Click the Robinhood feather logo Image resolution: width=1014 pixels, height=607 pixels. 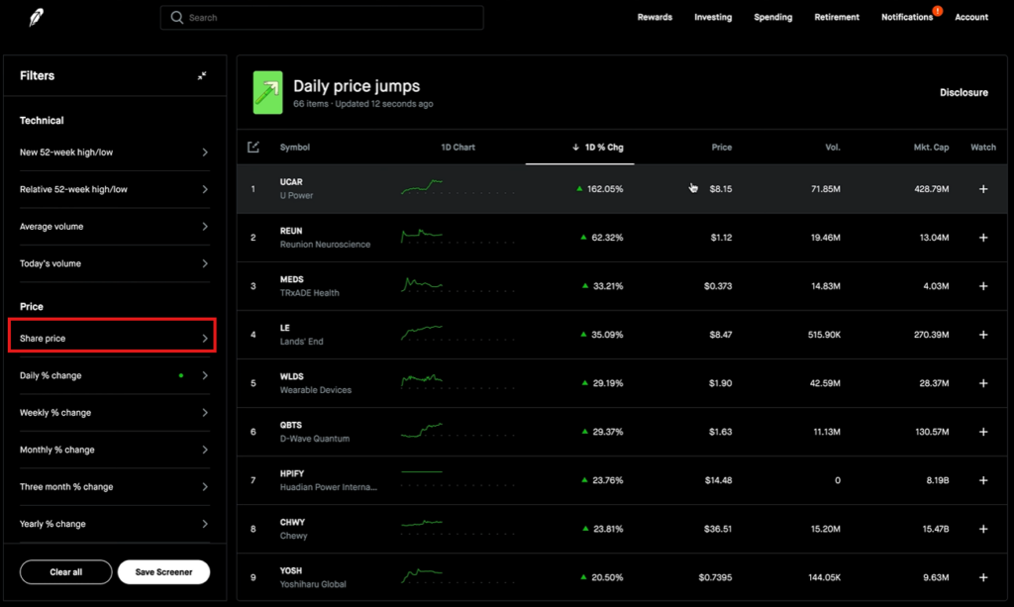pos(37,18)
